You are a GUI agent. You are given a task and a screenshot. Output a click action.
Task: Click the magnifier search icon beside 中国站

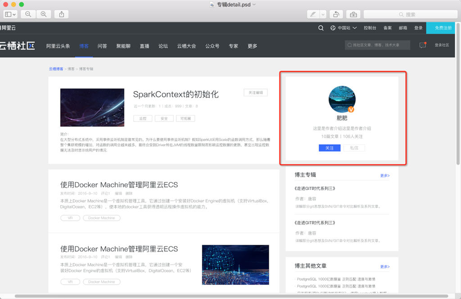[x=321, y=28]
